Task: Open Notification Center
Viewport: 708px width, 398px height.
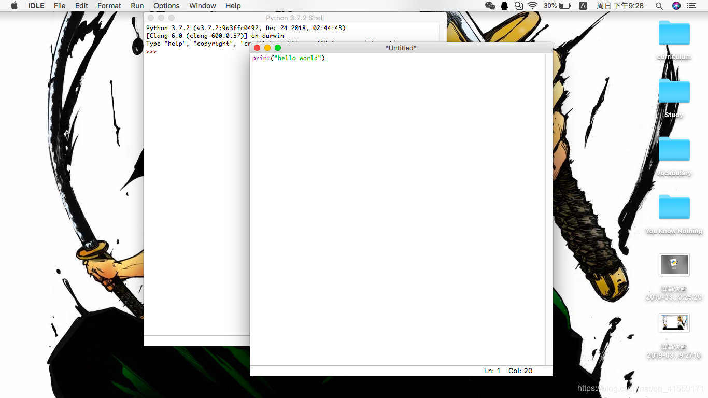Action: 691,6
